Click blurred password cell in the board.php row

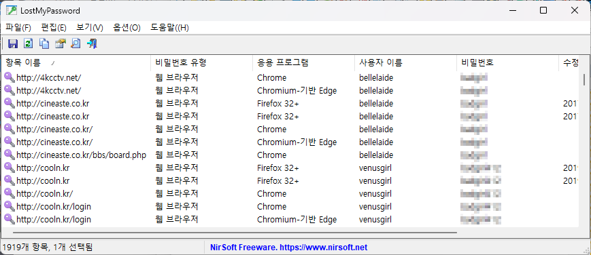(x=474, y=155)
